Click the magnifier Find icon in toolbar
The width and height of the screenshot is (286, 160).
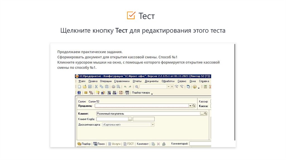point(137,87)
